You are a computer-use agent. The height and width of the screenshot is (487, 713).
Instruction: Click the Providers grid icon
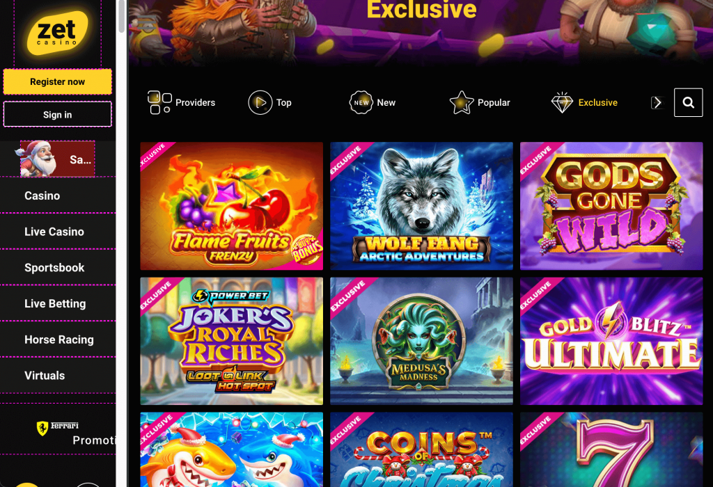click(x=159, y=102)
